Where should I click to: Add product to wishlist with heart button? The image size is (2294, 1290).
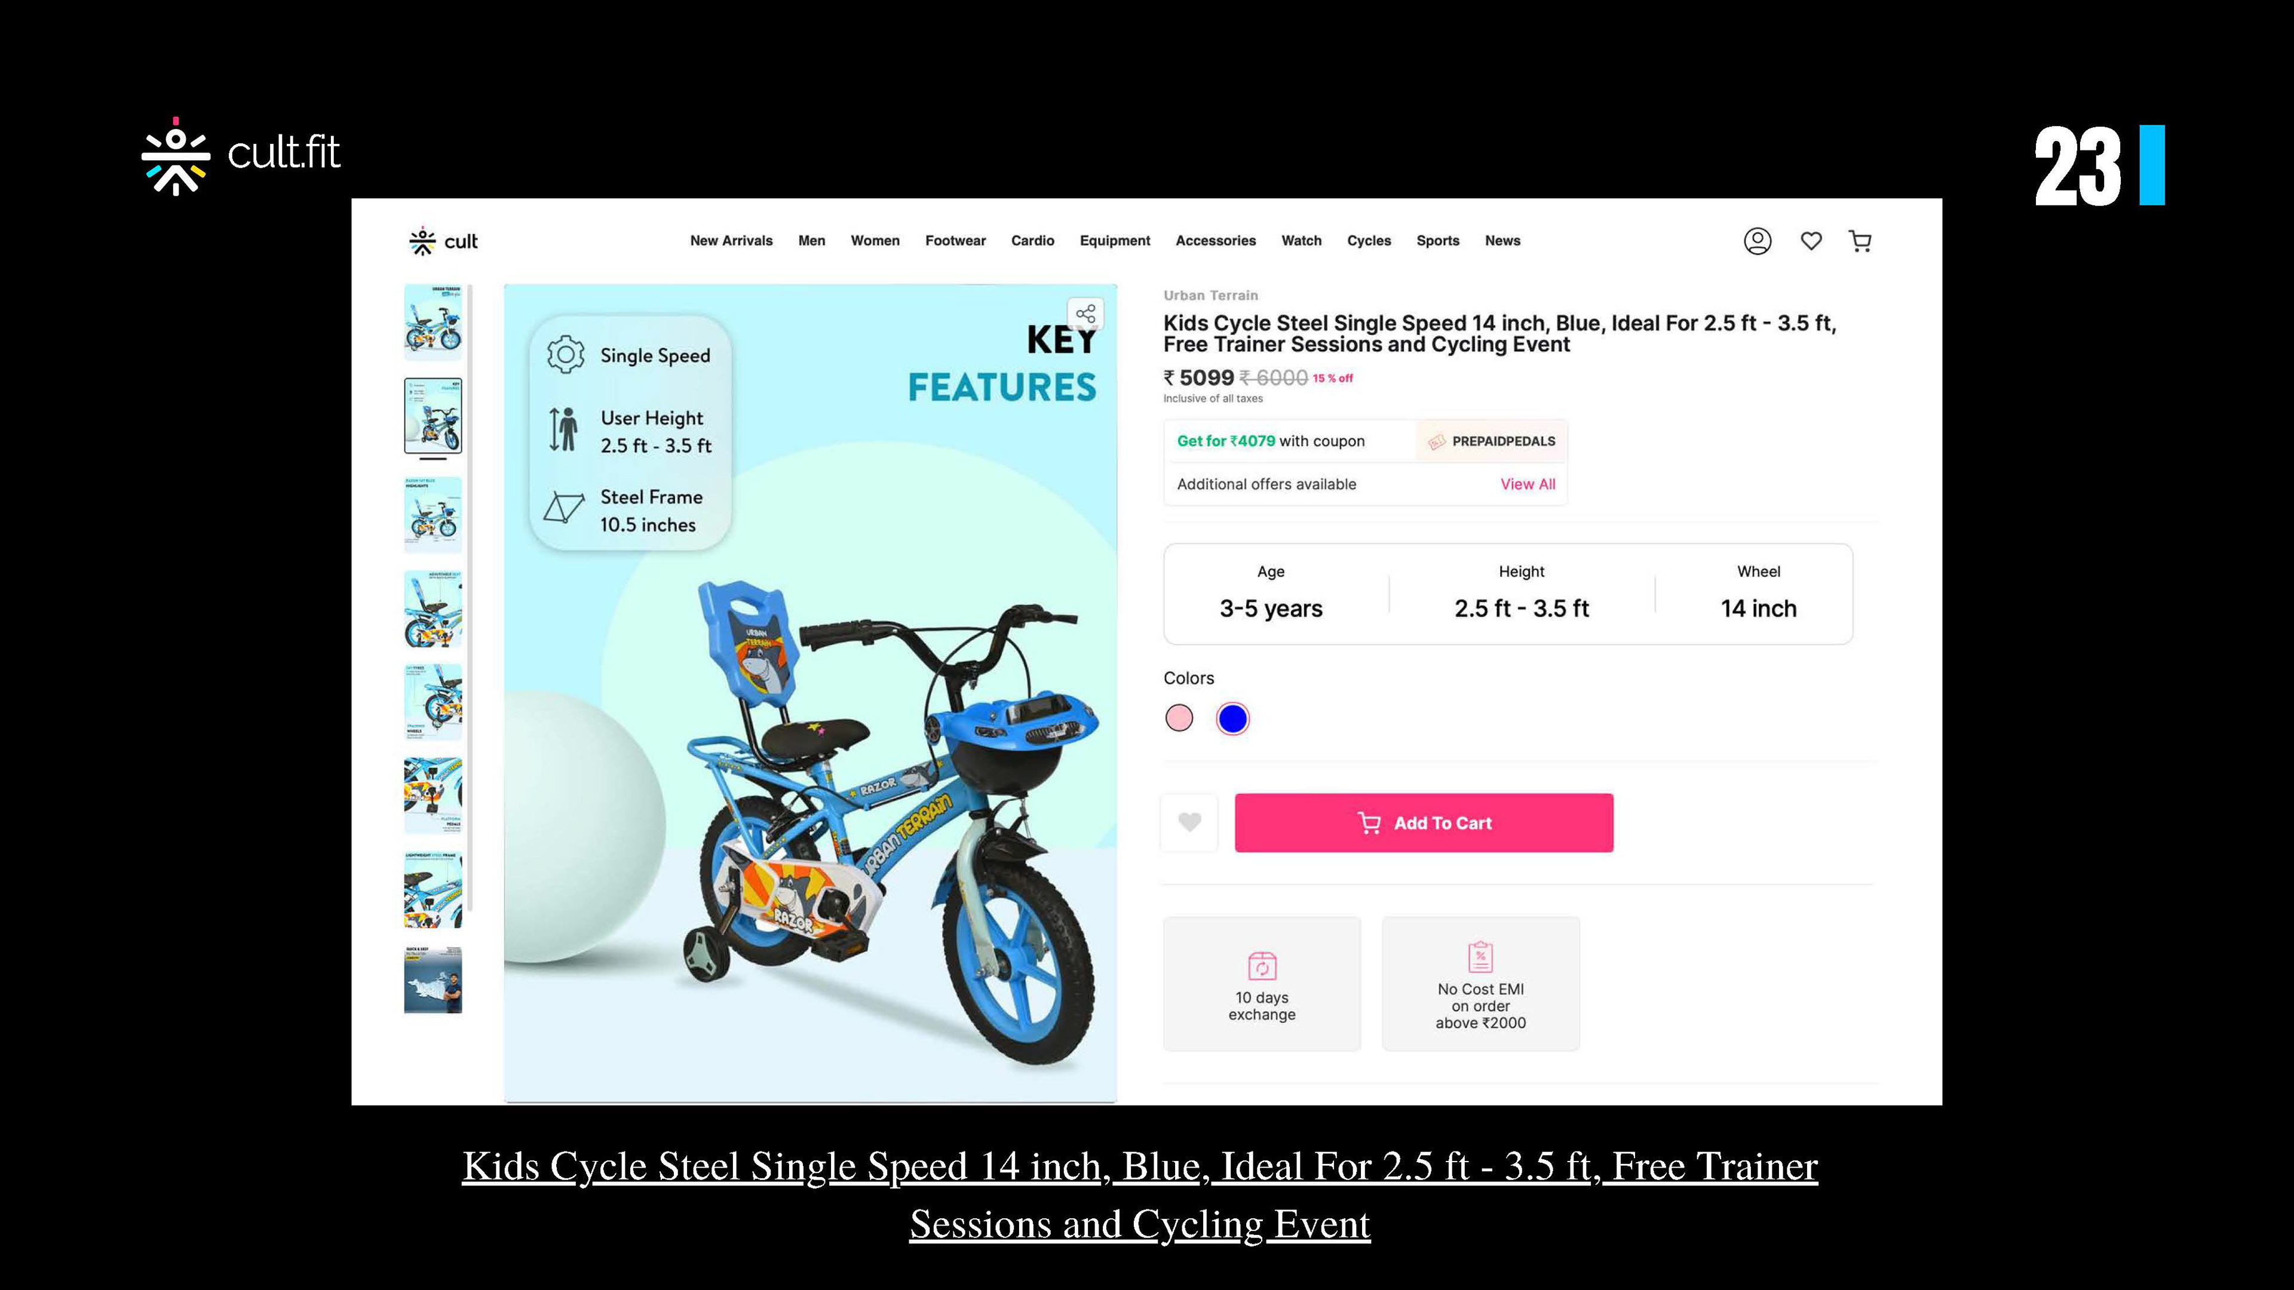[1189, 822]
